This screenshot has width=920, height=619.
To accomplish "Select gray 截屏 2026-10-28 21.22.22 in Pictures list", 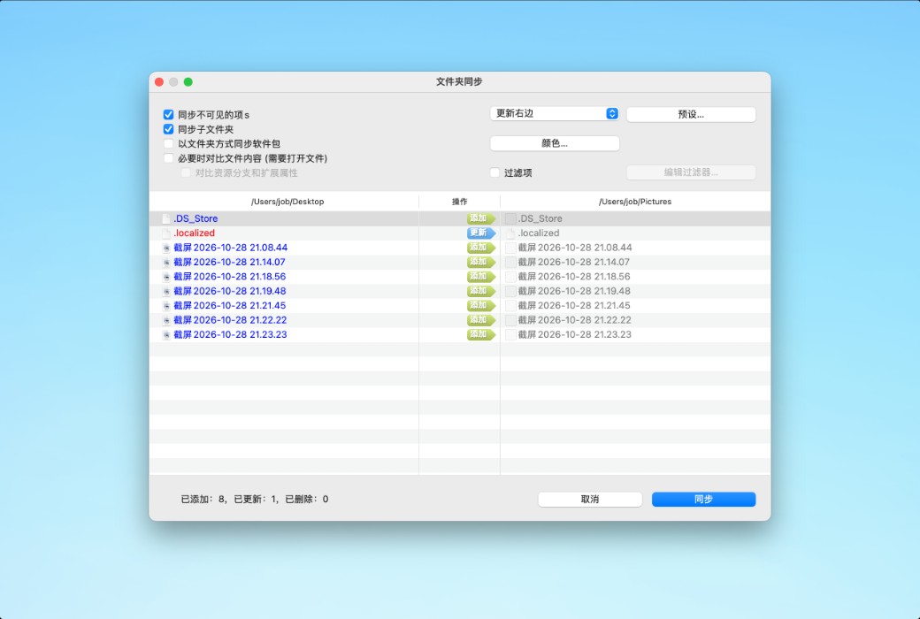I will click(574, 320).
